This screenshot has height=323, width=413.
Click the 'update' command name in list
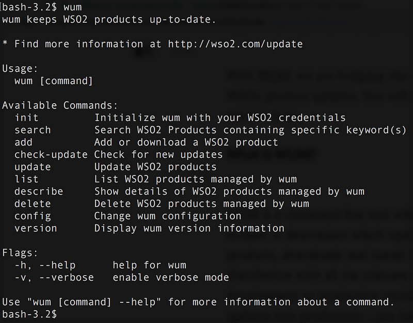33,167
